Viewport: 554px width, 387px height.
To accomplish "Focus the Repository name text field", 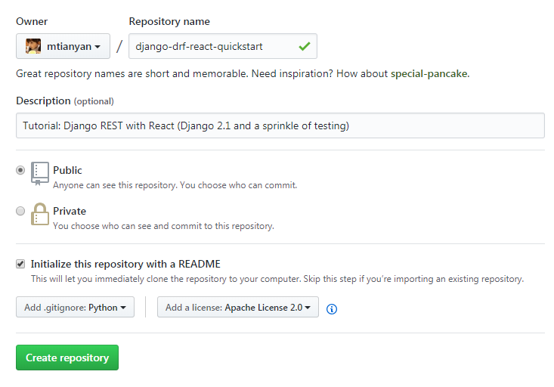I will 212,47.
